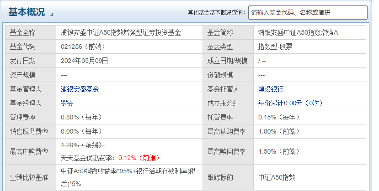Click the benchmark text 中证A50指数收益率*95%

96,171
